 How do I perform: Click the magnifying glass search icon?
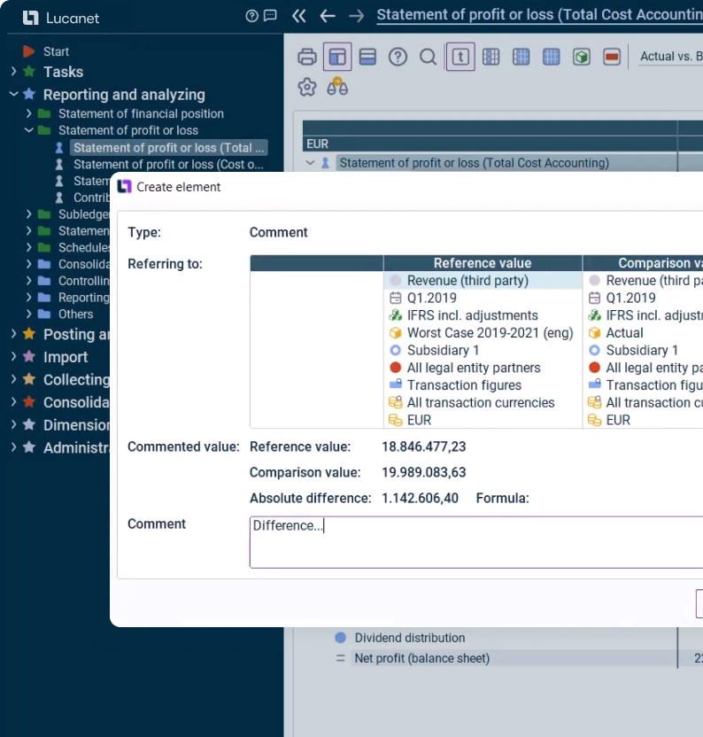pyautogui.click(x=428, y=57)
